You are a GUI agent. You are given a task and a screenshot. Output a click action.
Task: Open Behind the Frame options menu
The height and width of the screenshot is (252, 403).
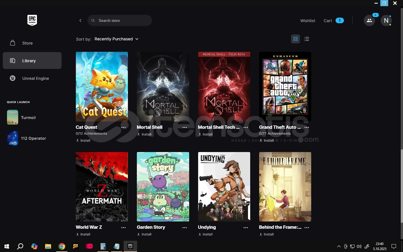tap(307, 228)
